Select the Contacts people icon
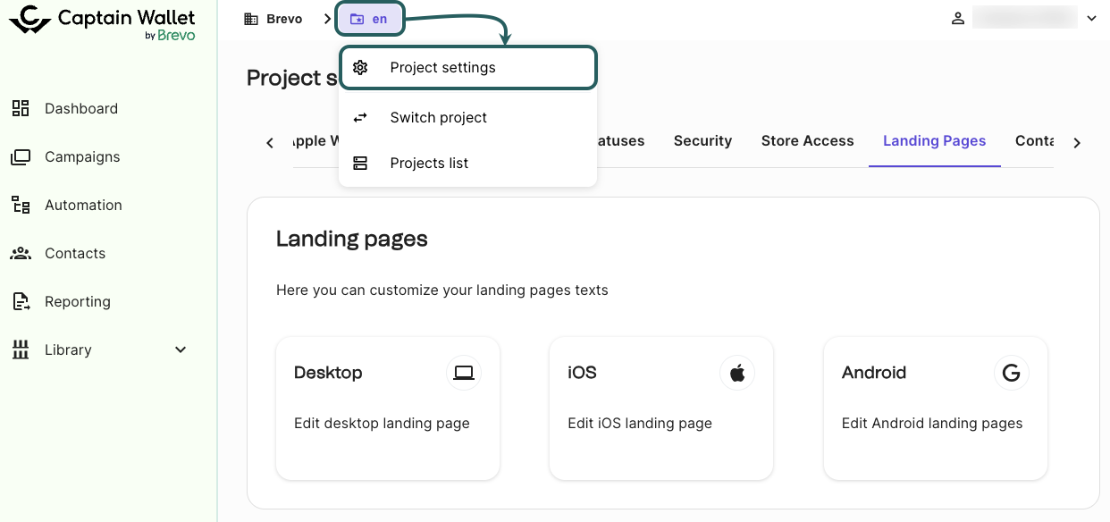The height and width of the screenshot is (522, 1110). 21,254
